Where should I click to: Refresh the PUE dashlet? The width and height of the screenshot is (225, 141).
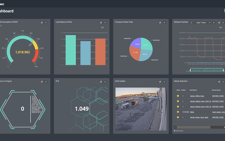pyautogui.click(x=101, y=82)
